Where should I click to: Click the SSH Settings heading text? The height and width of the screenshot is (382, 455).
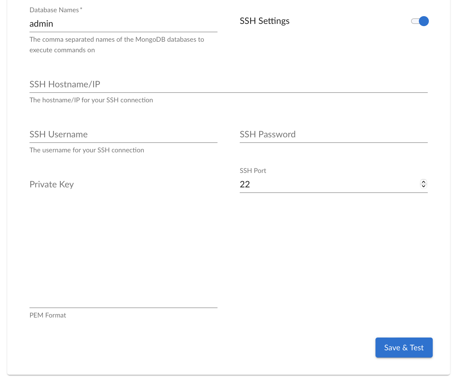(264, 21)
